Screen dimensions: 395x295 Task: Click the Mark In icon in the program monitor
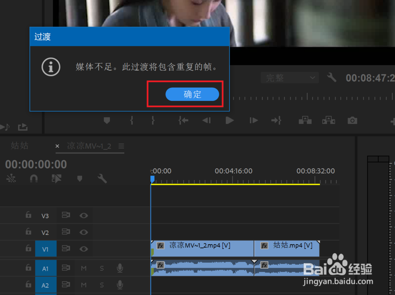(x=131, y=120)
